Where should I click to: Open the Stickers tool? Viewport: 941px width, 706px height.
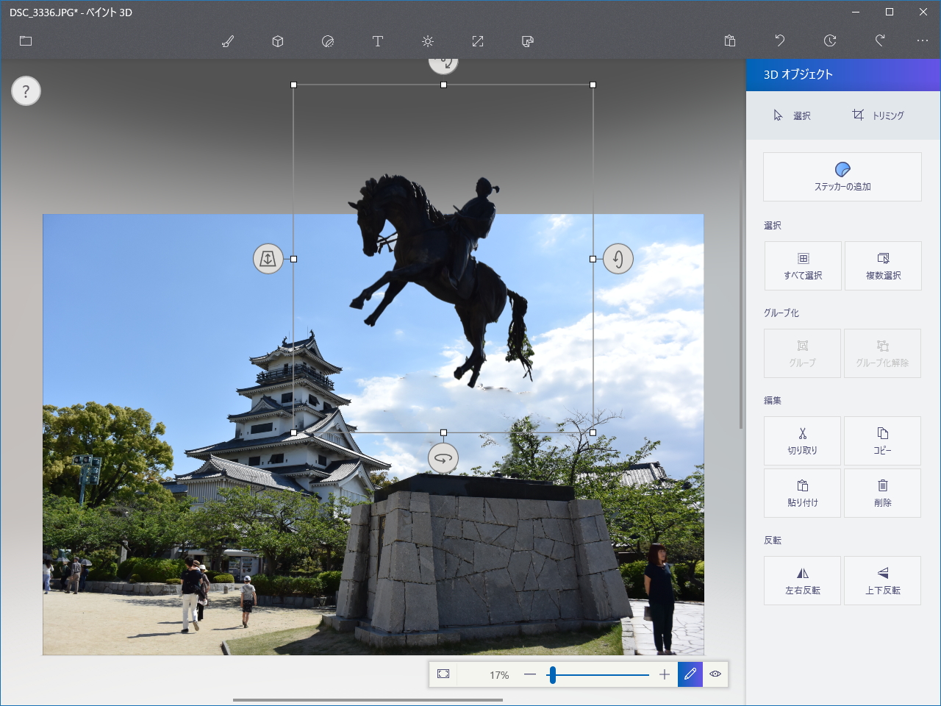click(x=328, y=41)
